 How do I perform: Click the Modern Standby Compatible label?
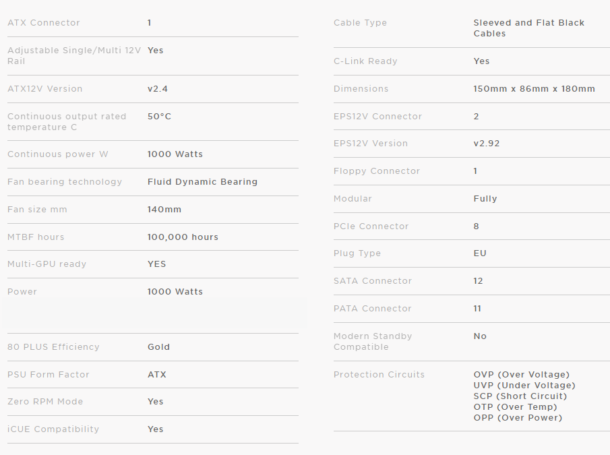pos(373,342)
